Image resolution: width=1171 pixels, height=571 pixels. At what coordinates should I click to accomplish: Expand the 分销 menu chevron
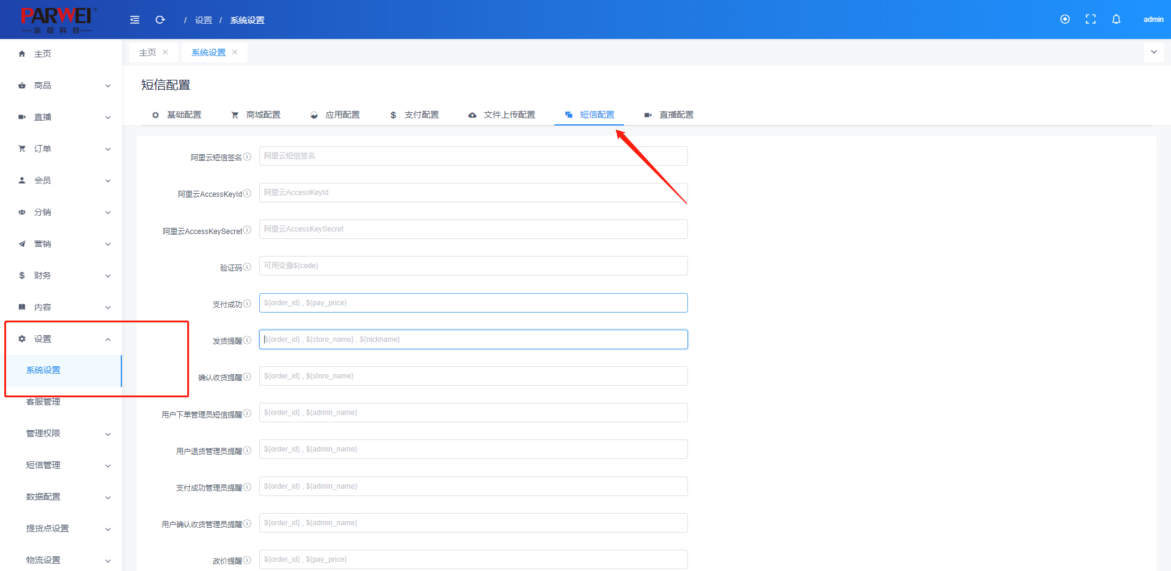tap(108, 213)
